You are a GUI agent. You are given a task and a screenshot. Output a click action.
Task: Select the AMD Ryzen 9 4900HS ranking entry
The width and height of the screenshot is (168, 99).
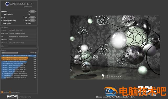click(19, 56)
